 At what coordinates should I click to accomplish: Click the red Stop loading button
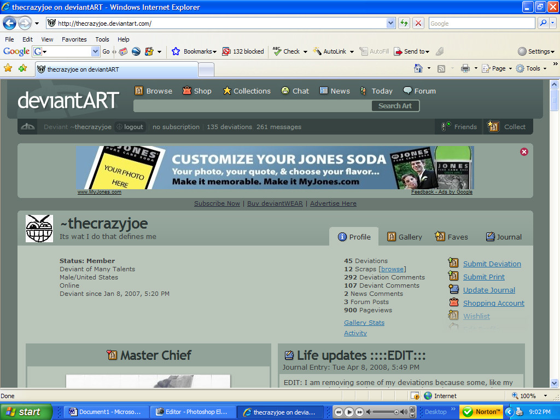tap(418, 23)
